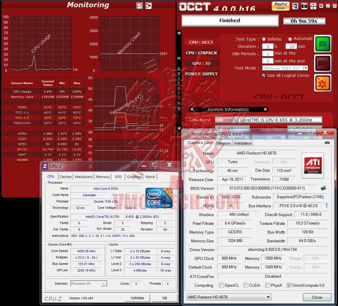The width and height of the screenshot is (338, 306).
Task: Open the Graphics tab in CPU-Z
Action: 134,177
